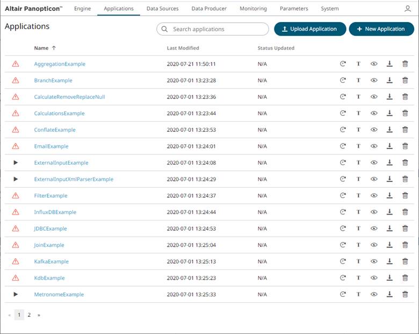Screen dimensions: 419x334
Task: Delete the AggregationExample application
Action: click(x=405, y=64)
